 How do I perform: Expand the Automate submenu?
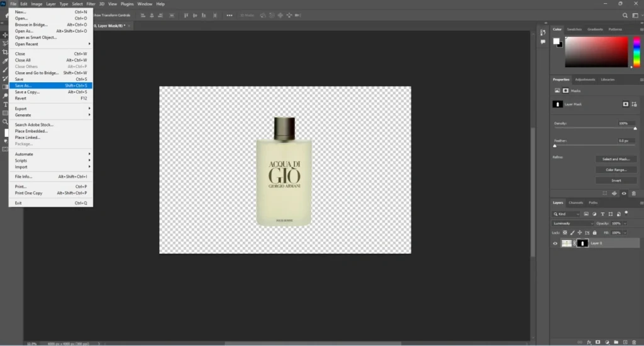[x=51, y=154]
